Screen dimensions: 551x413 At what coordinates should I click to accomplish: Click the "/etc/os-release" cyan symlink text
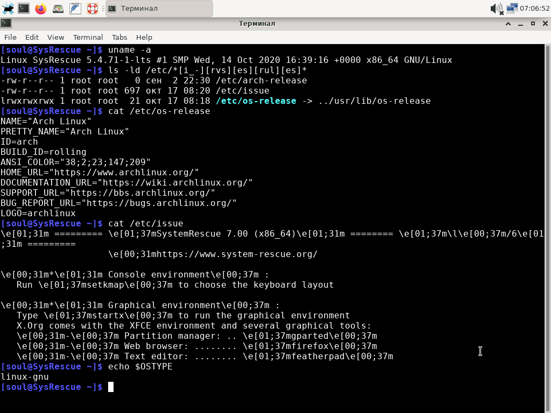point(256,101)
